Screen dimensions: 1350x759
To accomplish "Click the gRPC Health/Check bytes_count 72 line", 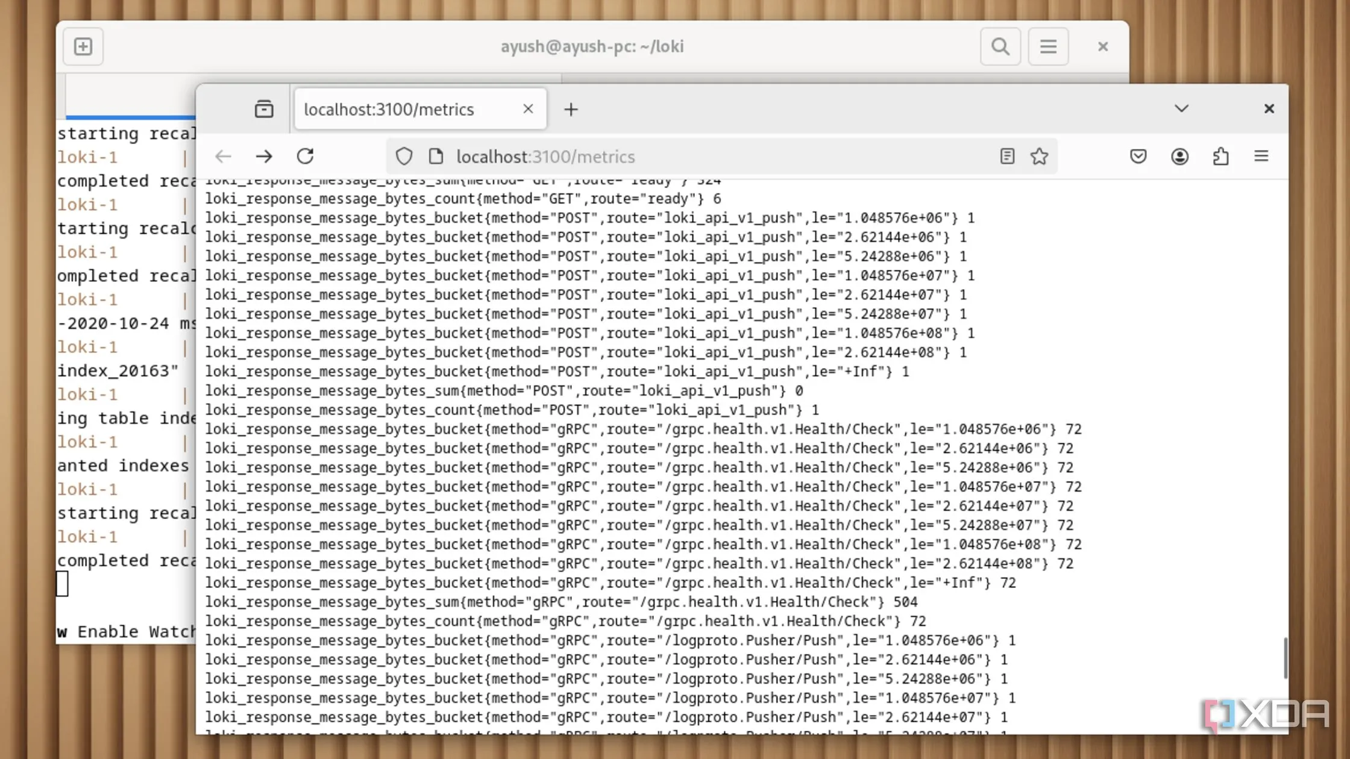I will (x=565, y=621).
